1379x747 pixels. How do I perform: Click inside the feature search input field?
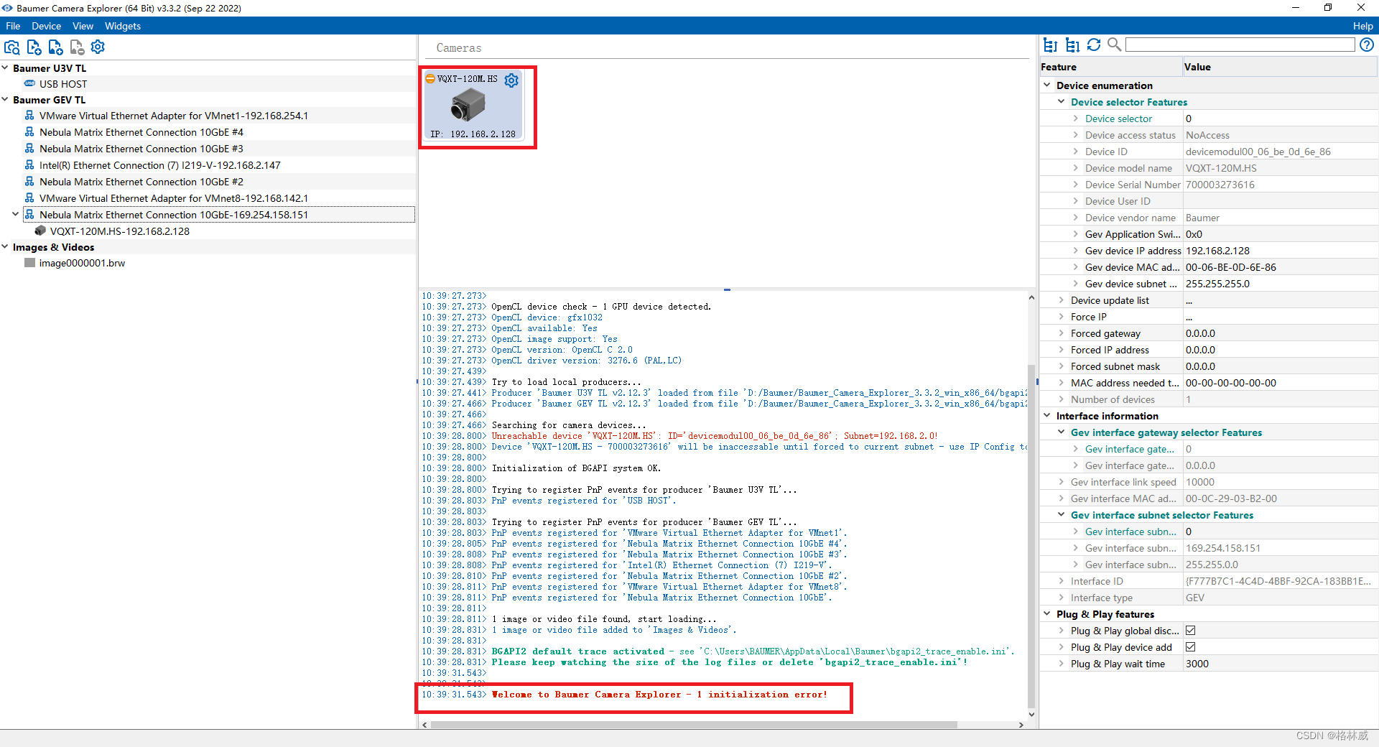tap(1240, 45)
